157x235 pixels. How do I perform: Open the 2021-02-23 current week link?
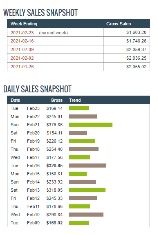pos(22,33)
